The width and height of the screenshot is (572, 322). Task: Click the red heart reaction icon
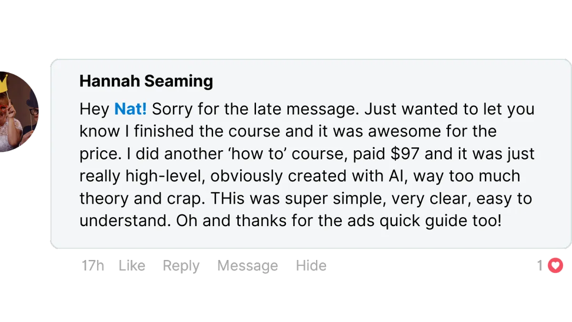[555, 266]
